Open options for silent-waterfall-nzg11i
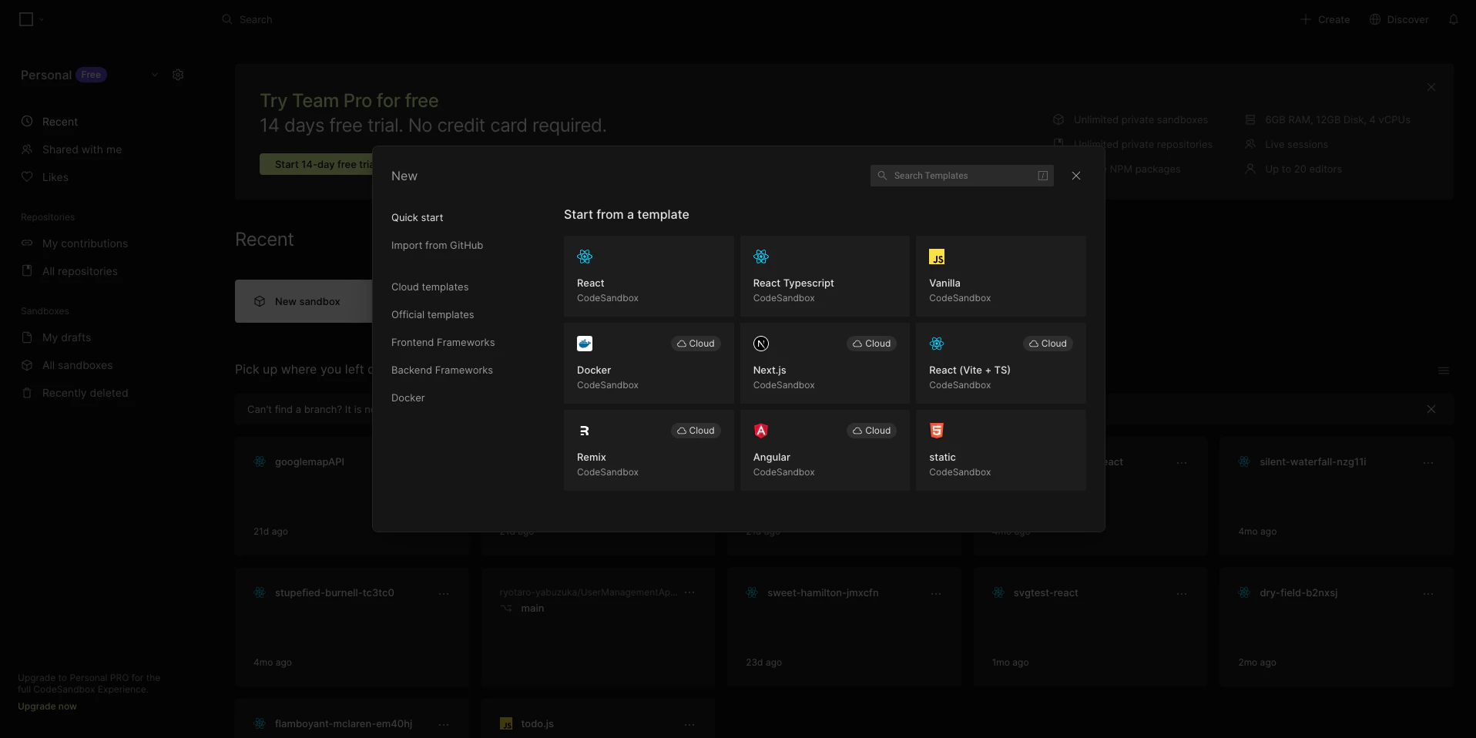 click(x=1428, y=462)
